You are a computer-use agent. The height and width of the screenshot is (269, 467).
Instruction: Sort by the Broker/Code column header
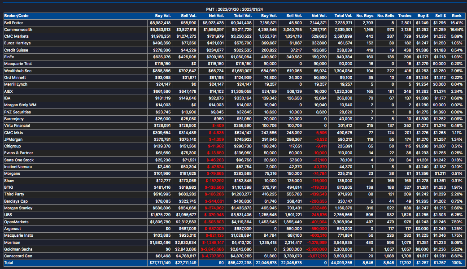17,16
